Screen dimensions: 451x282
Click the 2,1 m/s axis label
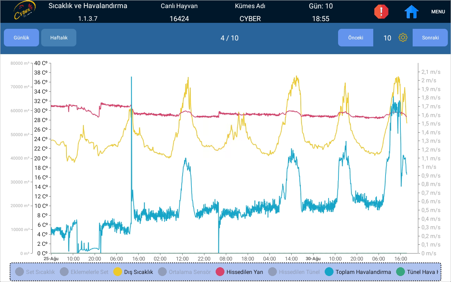coord(431,72)
